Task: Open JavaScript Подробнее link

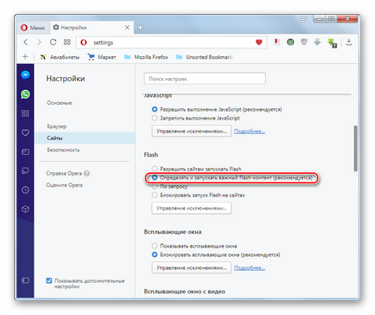Action: [x=250, y=132]
